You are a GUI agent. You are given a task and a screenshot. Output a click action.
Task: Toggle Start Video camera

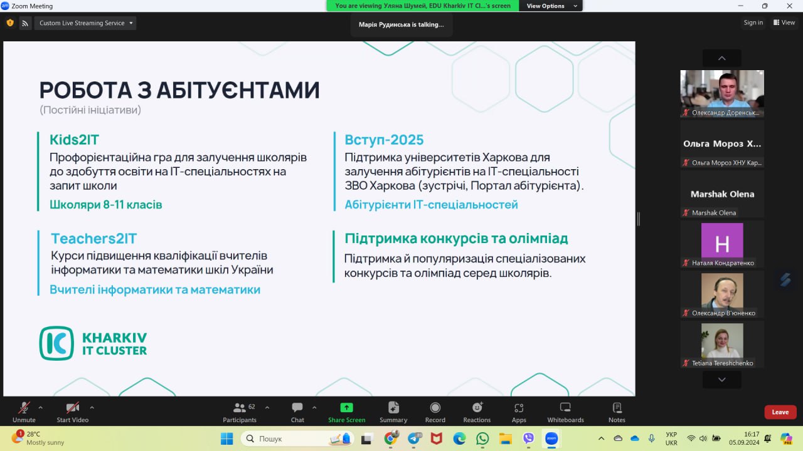tap(73, 408)
